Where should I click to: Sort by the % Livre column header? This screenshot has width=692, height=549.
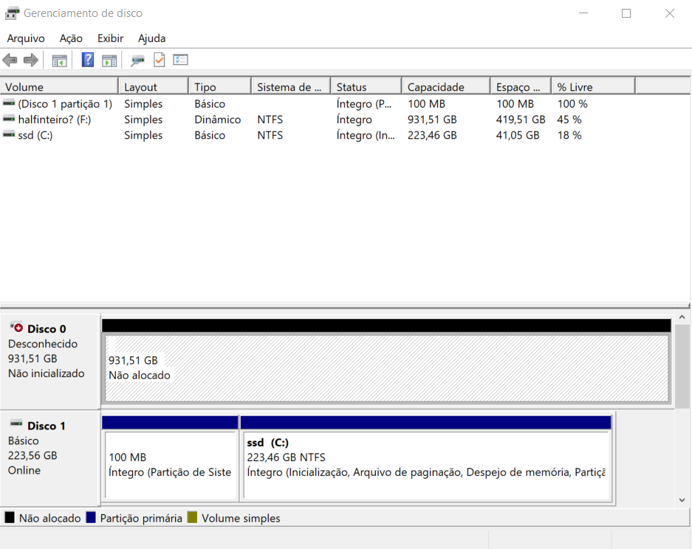[594, 87]
